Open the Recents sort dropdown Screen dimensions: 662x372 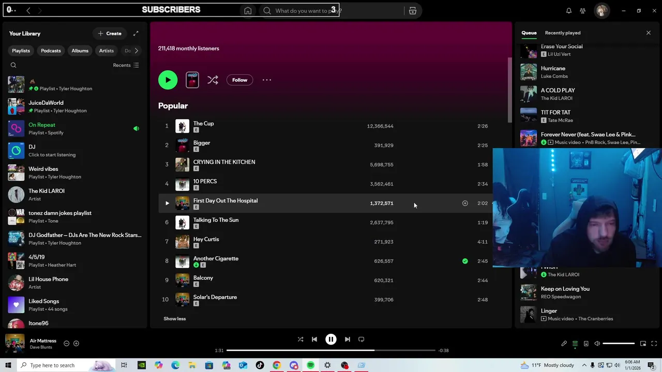click(x=126, y=65)
